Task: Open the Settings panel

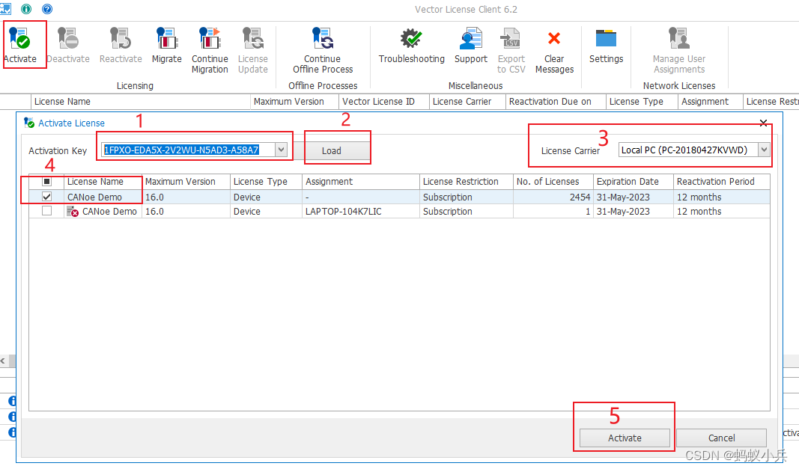Action: 606,38
